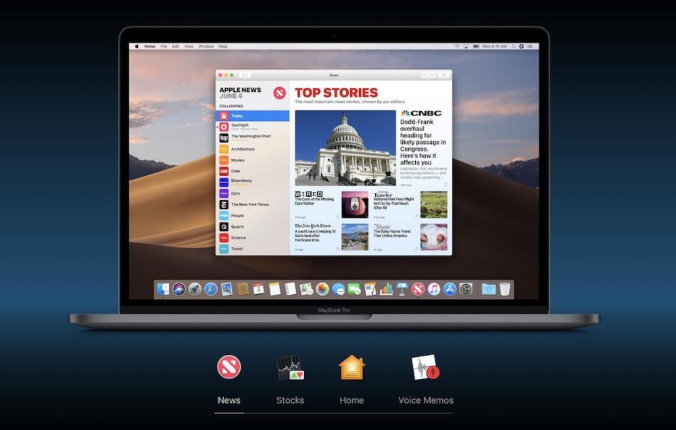The height and width of the screenshot is (430, 676).
Task: Open the Quartz channel
Action: (x=253, y=226)
